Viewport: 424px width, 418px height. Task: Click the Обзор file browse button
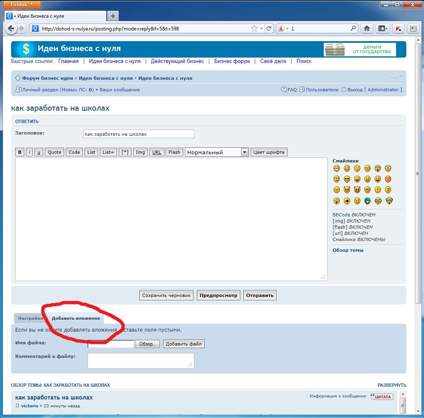tap(147, 344)
